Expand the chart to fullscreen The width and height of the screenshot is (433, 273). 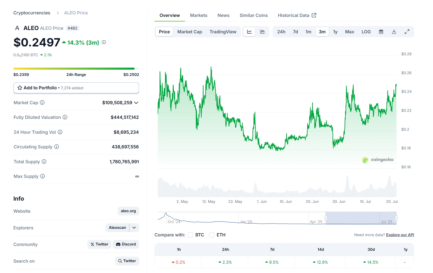click(x=407, y=32)
